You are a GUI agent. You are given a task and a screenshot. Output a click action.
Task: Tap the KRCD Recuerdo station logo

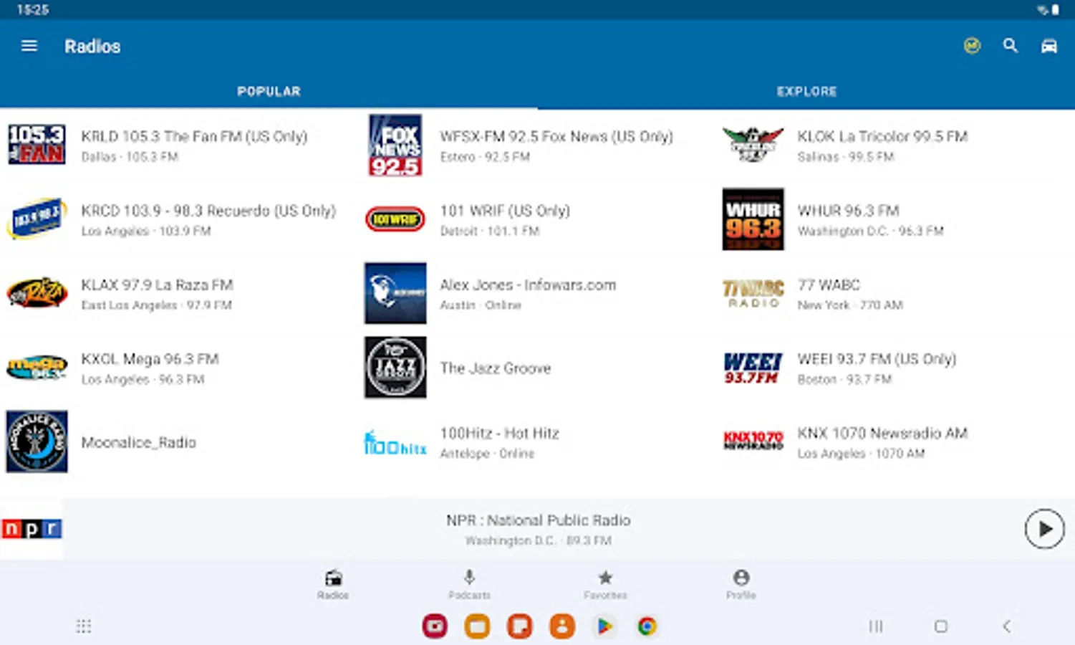point(37,219)
